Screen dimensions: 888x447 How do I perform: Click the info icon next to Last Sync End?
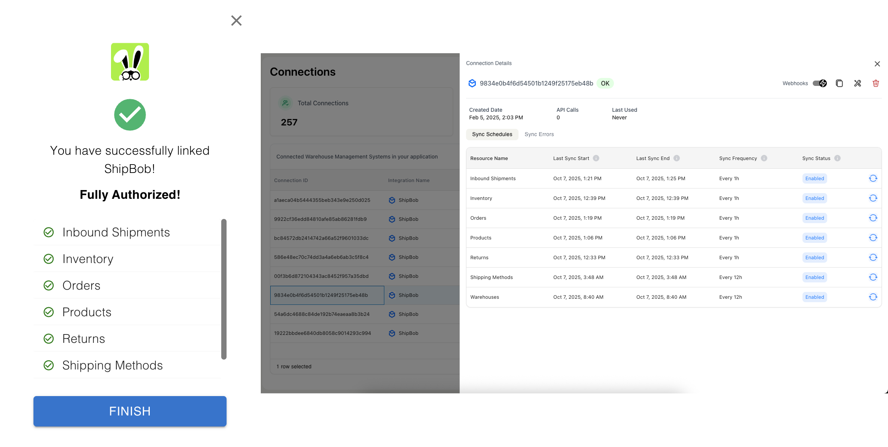[677, 158]
